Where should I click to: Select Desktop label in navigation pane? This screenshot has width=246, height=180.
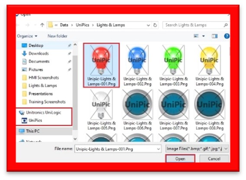click(x=36, y=45)
